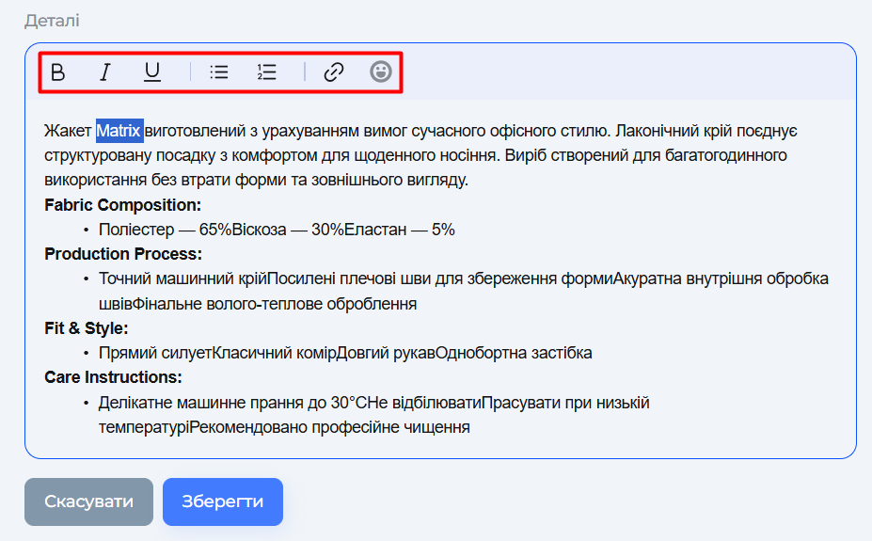Viewport: 872px width, 541px height.
Task: Click on the Production Process heading
Action: (x=122, y=254)
